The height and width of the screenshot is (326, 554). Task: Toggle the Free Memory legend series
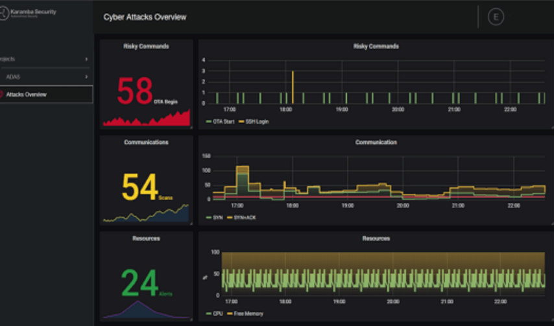(x=245, y=313)
